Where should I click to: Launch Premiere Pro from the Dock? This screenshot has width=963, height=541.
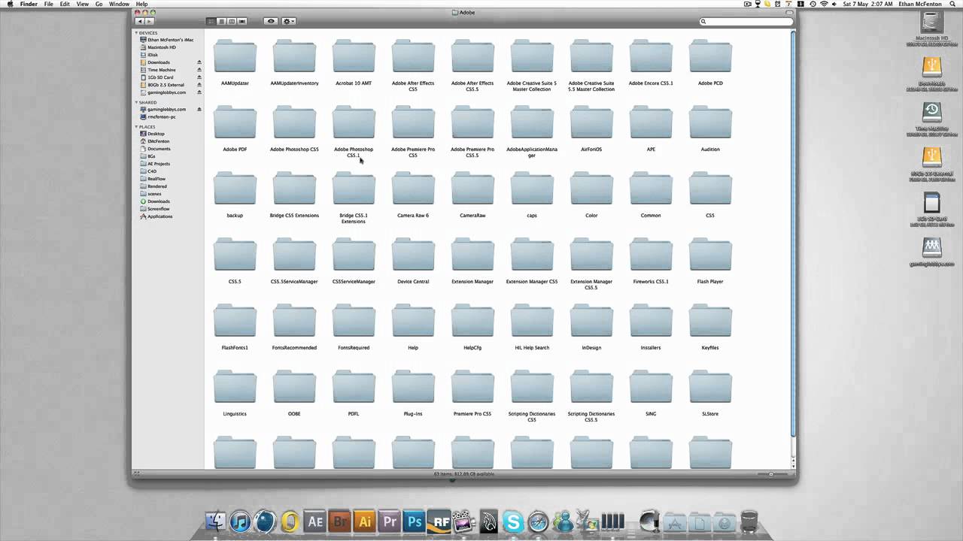pos(390,521)
